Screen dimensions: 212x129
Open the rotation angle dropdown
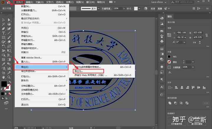(x=184, y=42)
